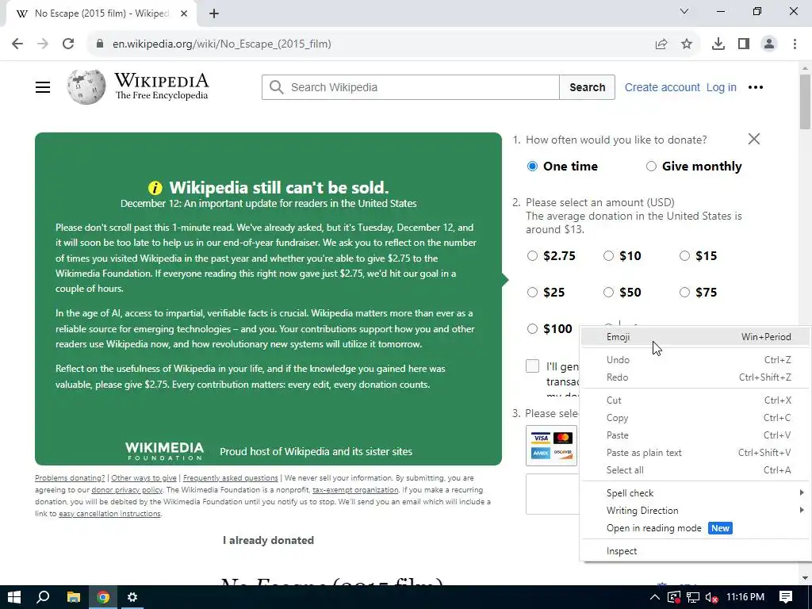The height and width of the screenshot is (609, 812).
Task: Expand the Writing Direction submenu
Action: point(695,511)
